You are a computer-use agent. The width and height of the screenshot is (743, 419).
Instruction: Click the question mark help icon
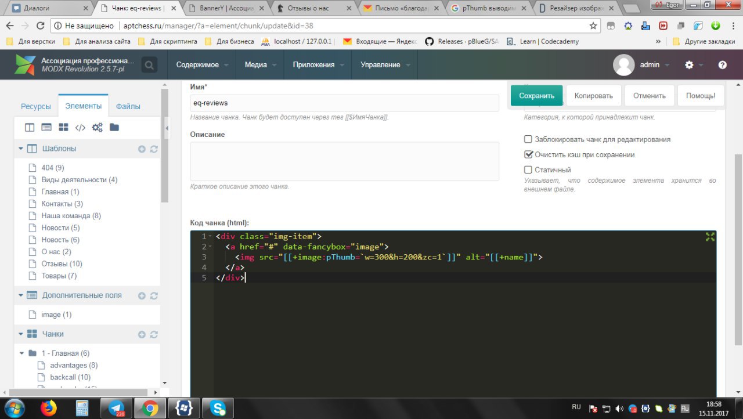[x=723, y=65]
